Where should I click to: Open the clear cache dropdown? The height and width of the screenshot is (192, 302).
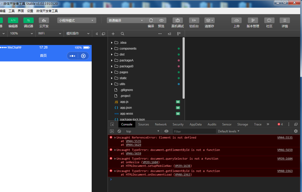(x=210, y=20)
